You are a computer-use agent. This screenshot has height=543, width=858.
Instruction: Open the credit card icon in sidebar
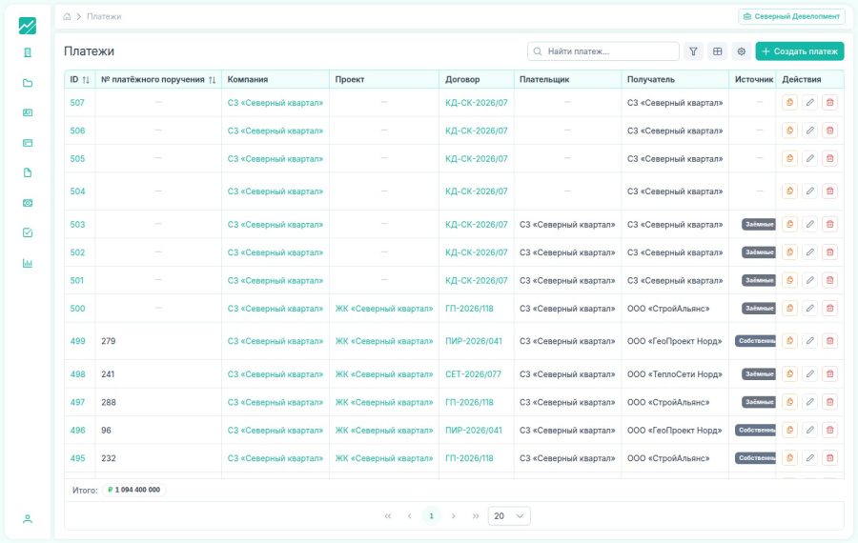(28, 143)
